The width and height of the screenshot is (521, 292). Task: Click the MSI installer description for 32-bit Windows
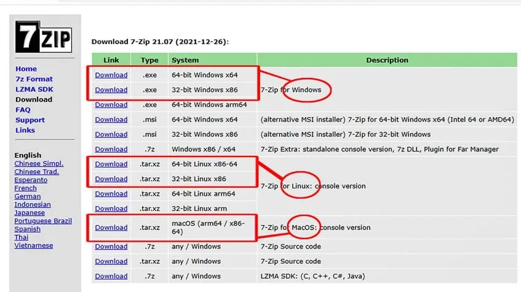[346, 134]
